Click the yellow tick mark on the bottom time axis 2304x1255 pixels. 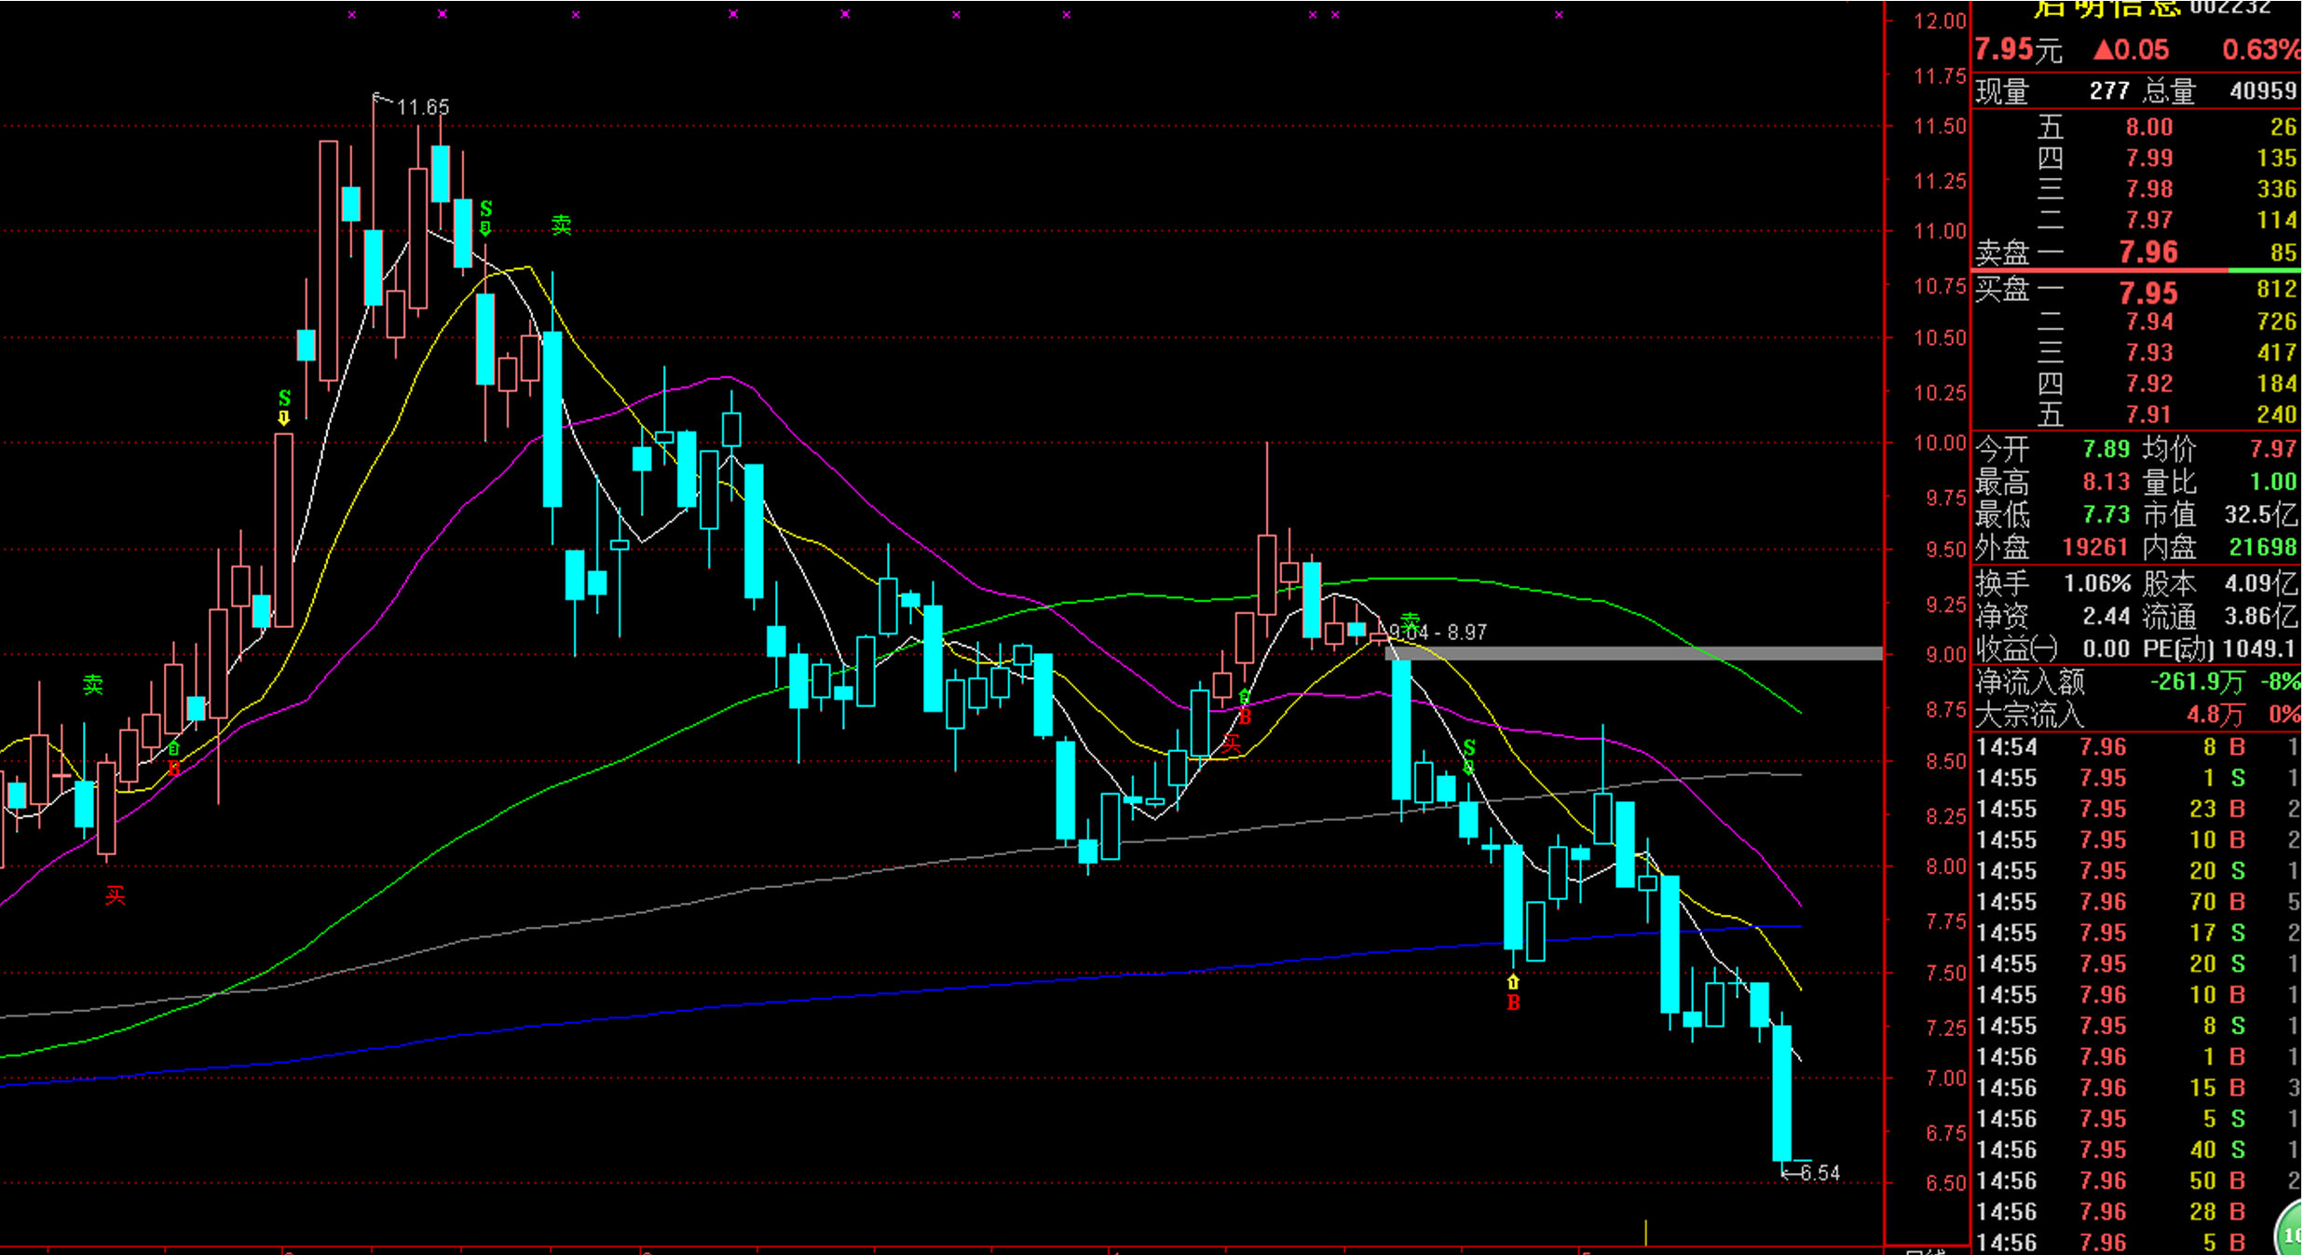pyautogui.click(x=1645, y=1232)
